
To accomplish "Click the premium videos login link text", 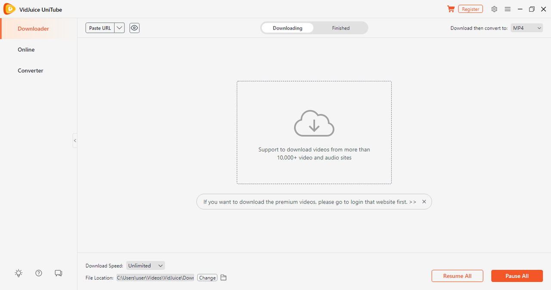I will (x=310, y=201).
